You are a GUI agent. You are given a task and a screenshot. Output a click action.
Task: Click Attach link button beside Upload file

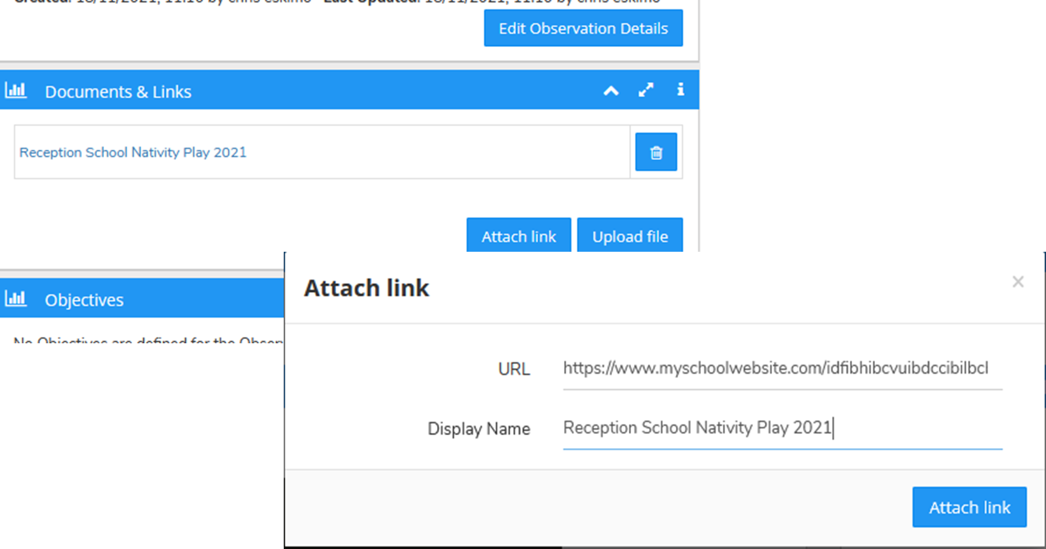[x=518, y=236]
